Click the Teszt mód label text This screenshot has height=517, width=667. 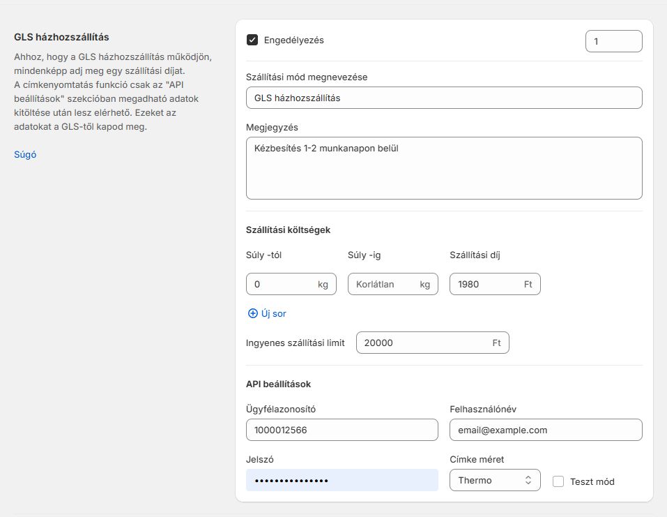592,481
